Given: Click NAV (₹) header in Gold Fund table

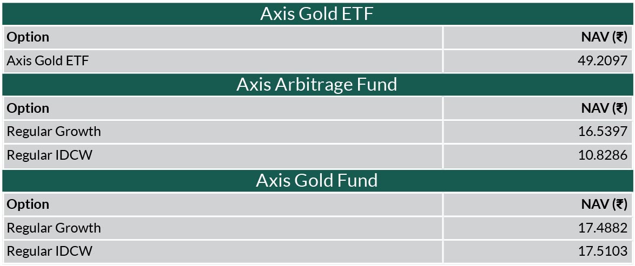Looking at the screenshot, I should coord(604,204).
